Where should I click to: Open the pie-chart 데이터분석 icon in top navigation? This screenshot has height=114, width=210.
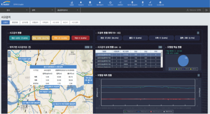[100, 2]
